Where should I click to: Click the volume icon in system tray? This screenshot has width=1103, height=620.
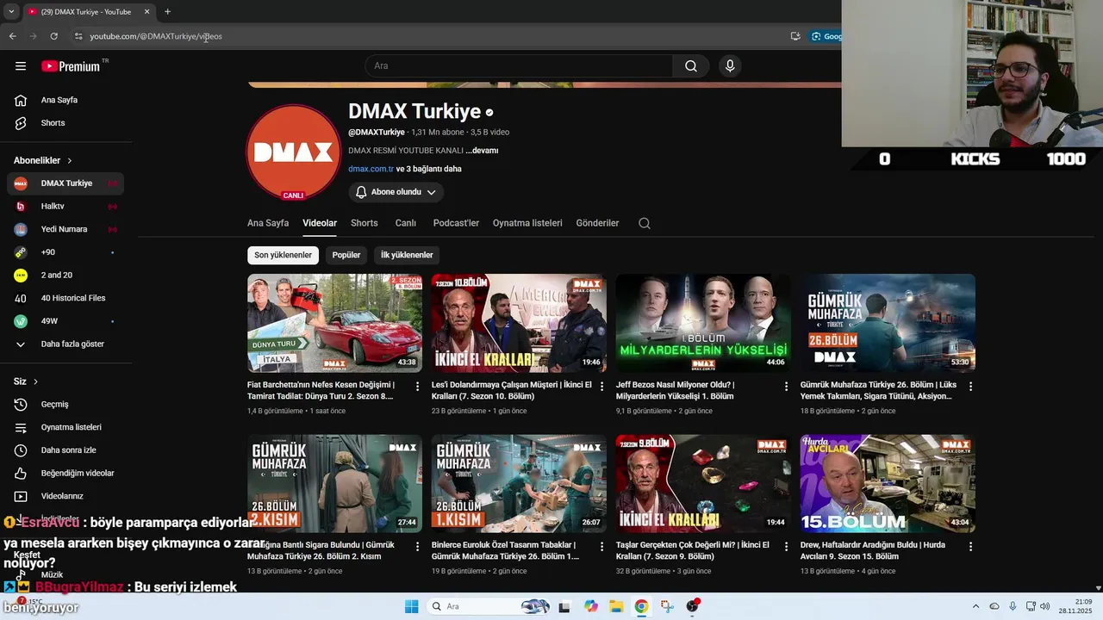(x=1045, y=606)
